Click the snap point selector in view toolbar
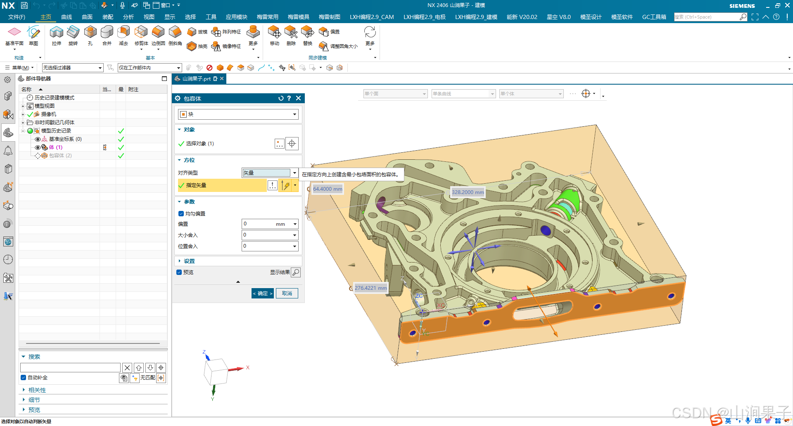The image size is (793, 426). 586,94
